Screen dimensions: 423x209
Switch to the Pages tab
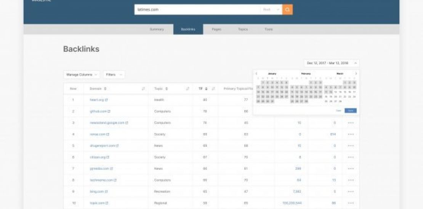216,29
